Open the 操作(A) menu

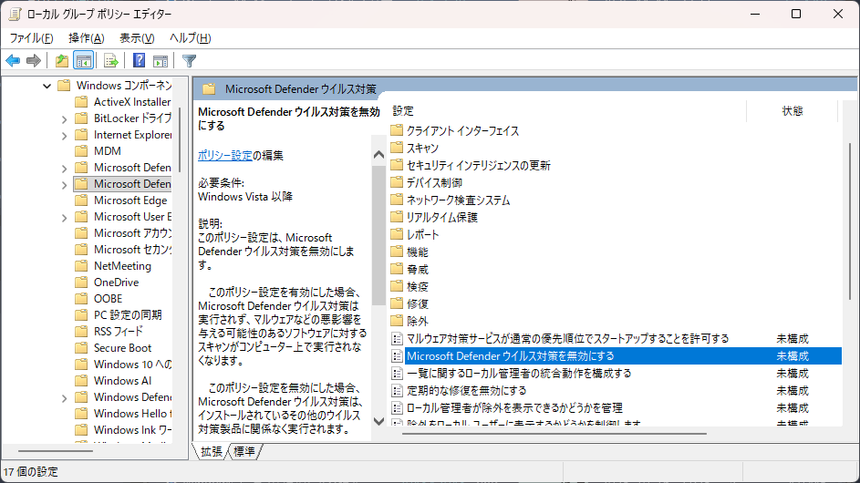[86, 37]
